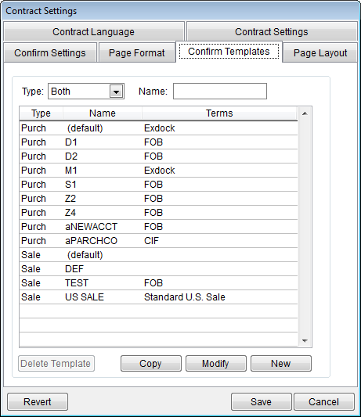Switch to the Contract Settings tab
Image resolution: width=361 pixels, height=417 pixels.
point(272,31)
